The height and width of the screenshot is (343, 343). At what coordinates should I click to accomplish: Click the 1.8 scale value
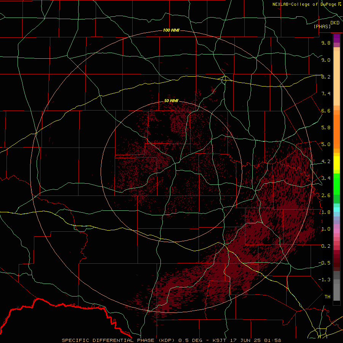(x=326, y=212)
